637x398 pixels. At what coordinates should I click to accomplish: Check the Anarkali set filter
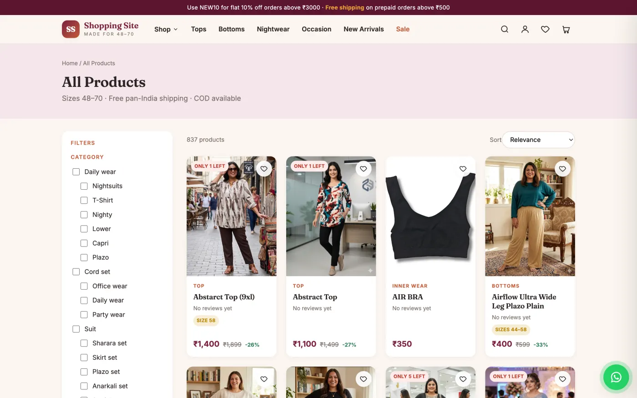(84, 386)
